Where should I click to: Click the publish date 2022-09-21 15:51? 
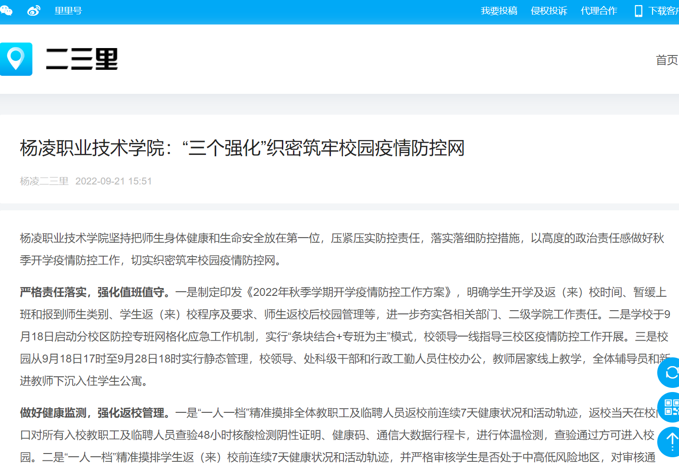tap(113, 181)
